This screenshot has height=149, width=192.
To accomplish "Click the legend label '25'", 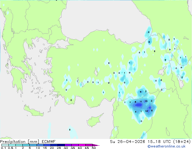I will click(59, 148).
